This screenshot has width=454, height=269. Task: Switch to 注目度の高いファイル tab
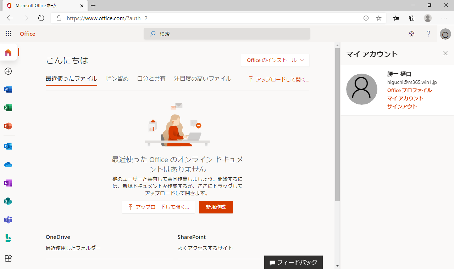(x=203, y=79)
